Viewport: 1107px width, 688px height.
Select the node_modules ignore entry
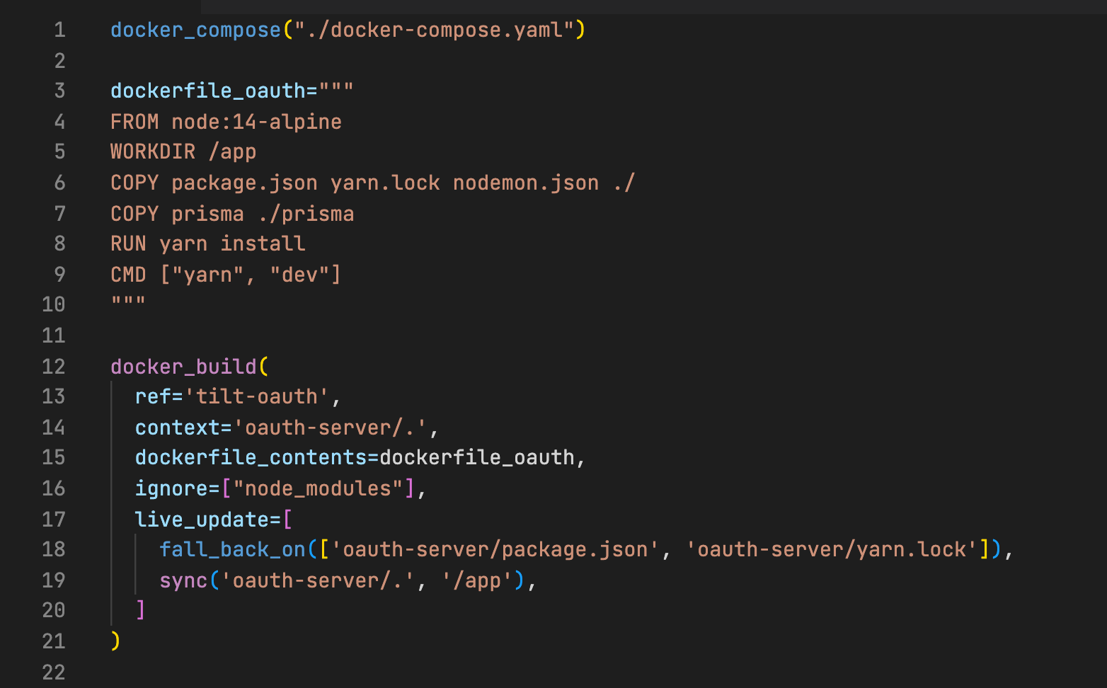point(319,488)
